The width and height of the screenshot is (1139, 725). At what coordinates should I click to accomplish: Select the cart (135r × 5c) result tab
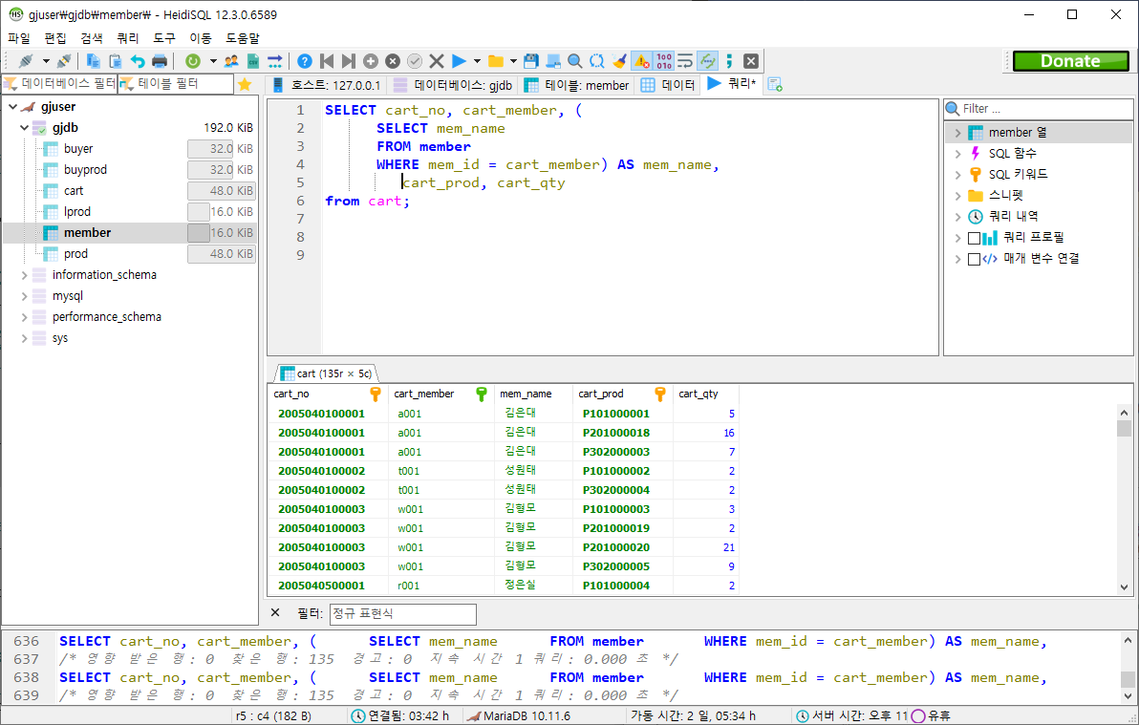[326, 373]
